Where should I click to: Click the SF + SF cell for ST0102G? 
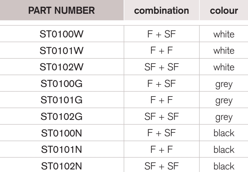tap(161, 116)
